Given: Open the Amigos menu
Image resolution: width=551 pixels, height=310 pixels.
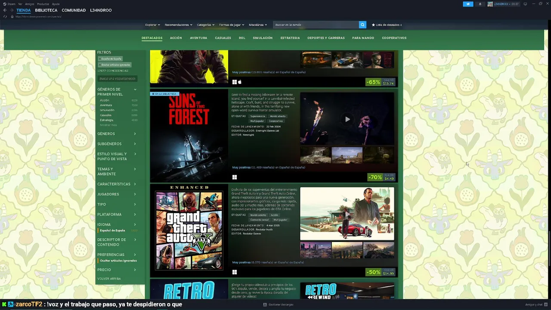Looking at the screenshot, I should coord(29,4).
